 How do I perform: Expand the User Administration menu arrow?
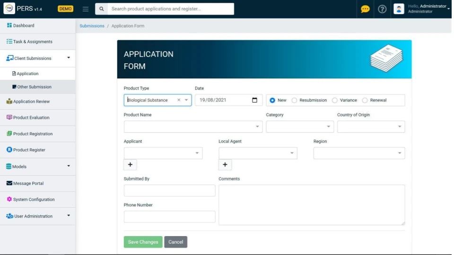[69, 215]
